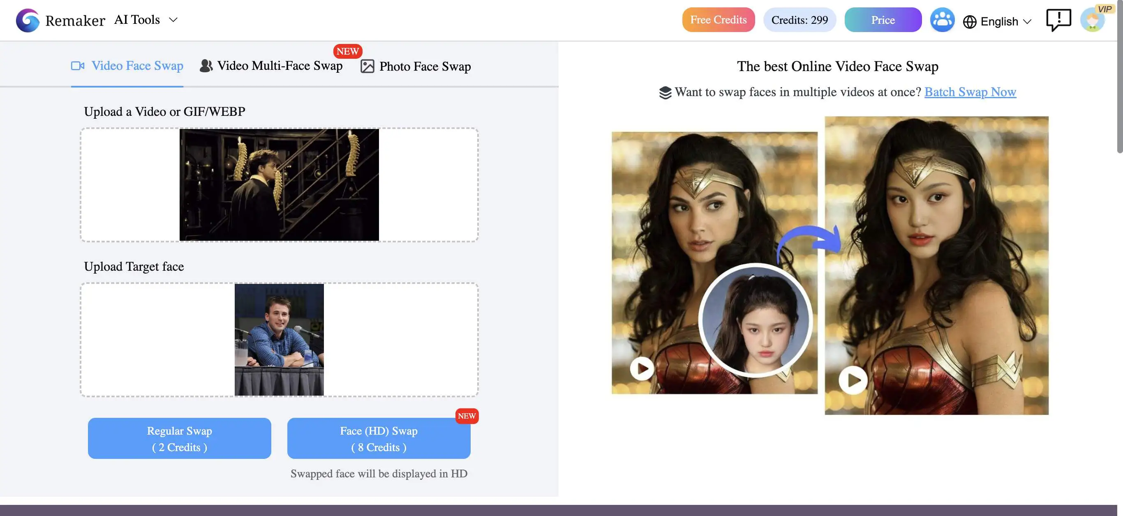
Task: Click the multi-face people tab icon
Action: (x=206, y=66)
